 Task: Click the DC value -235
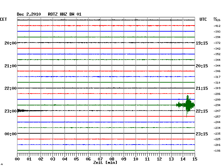coord(217,134)
